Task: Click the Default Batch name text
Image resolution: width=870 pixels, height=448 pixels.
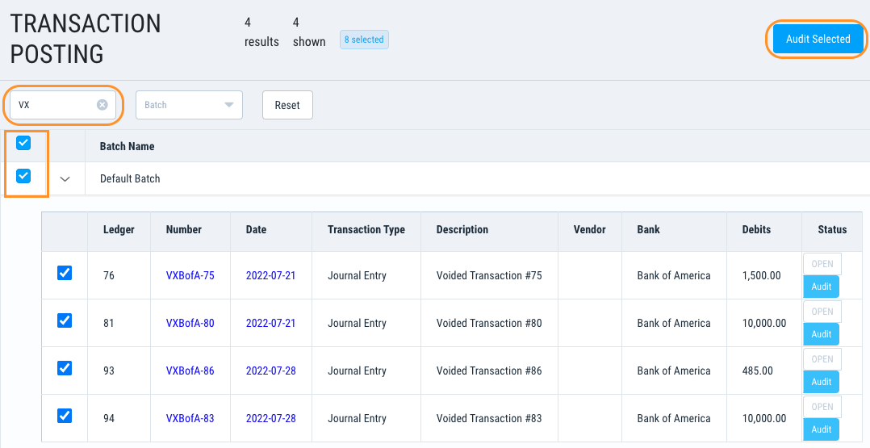Action: [x=130, y=178]
